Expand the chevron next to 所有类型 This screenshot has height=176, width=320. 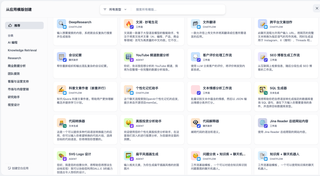125,9
